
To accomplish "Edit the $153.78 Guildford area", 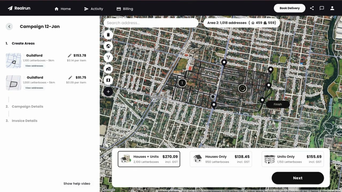I will 70,55.
